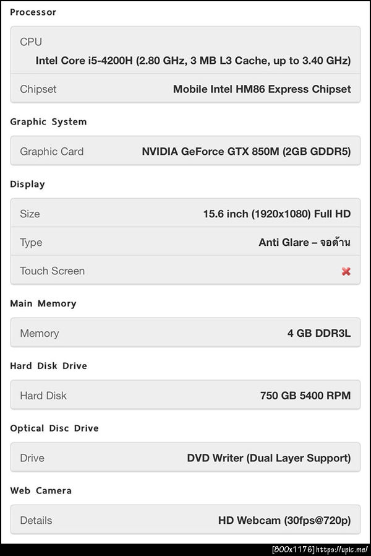Click the 15.6 inch Full HD value
The height and width of the screenshot is (556, 371).
[x=276, y=214]
